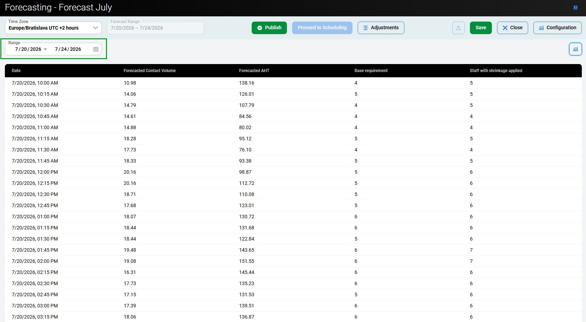
Task: Select row 7/20/2026, 02:00 PM
Action: (x=293, y=261)
